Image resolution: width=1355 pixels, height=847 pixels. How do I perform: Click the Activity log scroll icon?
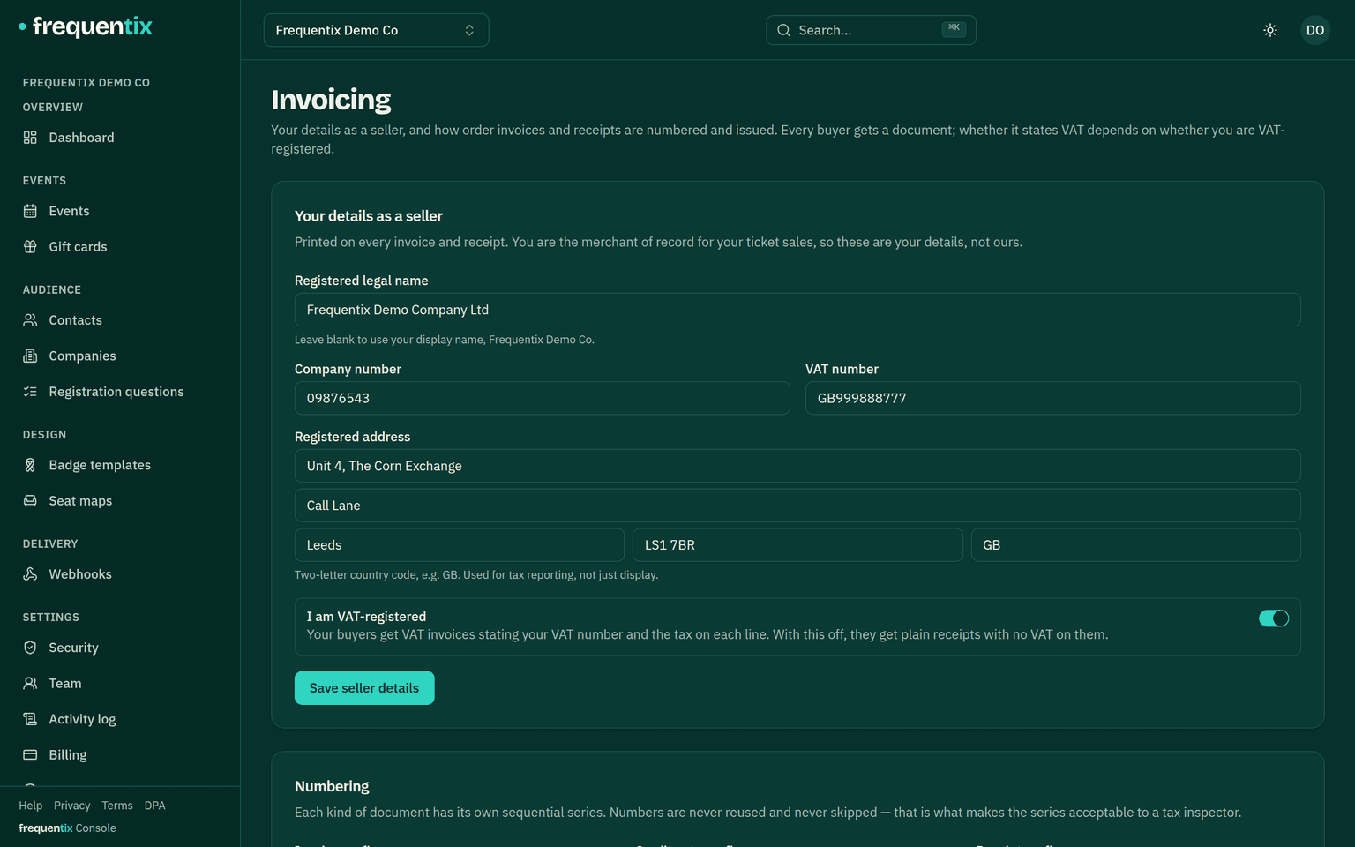coord(30,719)
